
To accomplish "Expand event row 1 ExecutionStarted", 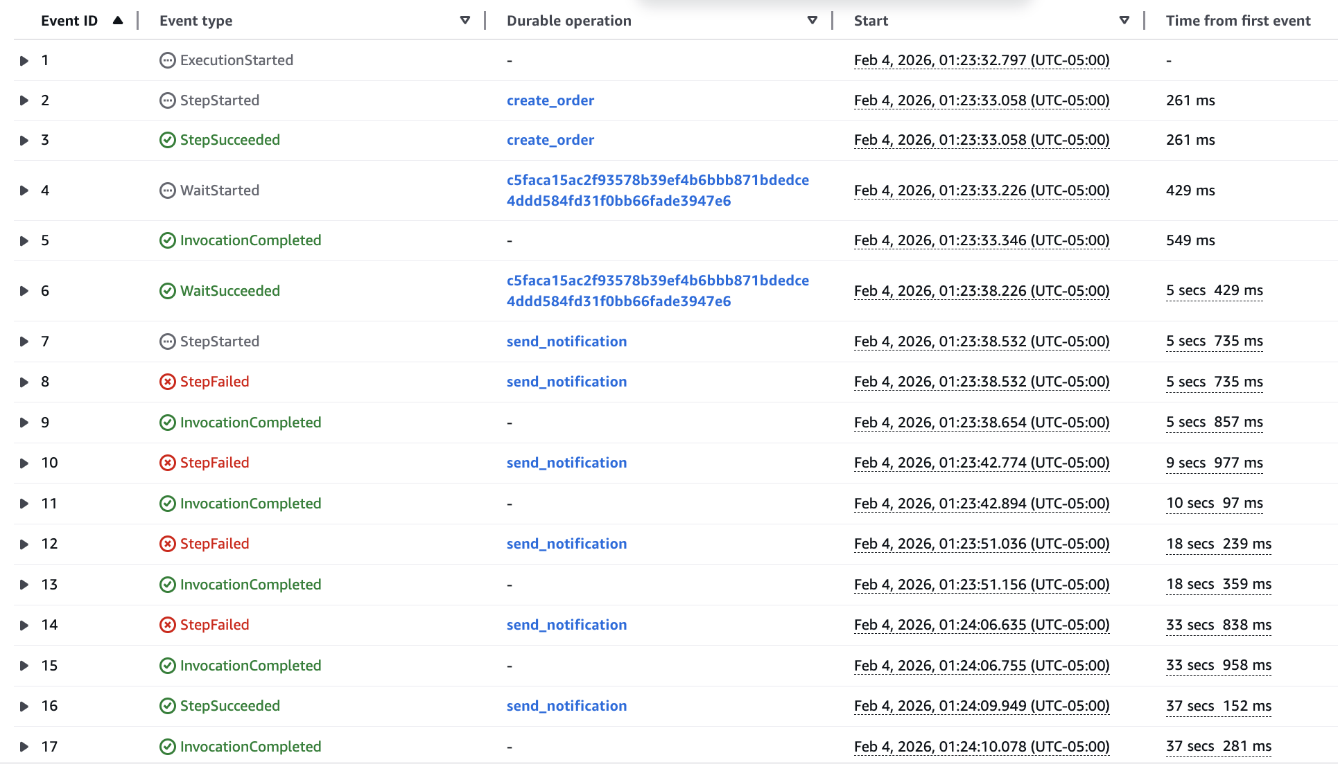I will pyautogui.click(x=24, y=61).
